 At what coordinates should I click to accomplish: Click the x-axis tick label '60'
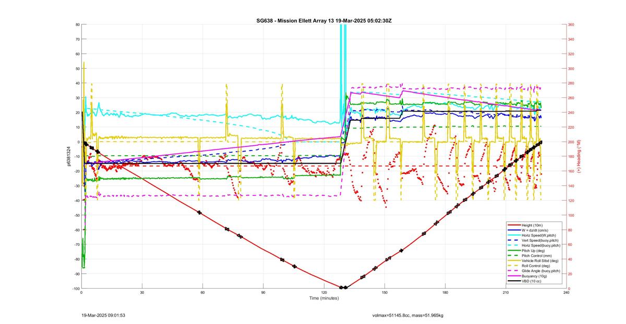(x=202, y=293)
